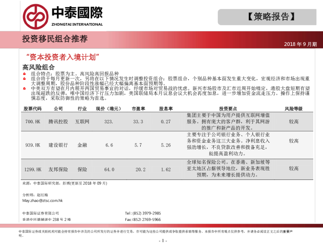Click the 建设银行 company name
The width and height of the screenshot is (323, 249).
pos(58,145)
